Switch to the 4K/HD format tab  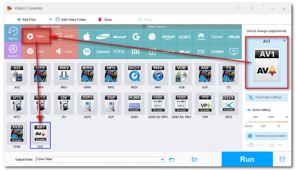pyautogui.click(x=64, y=36)
